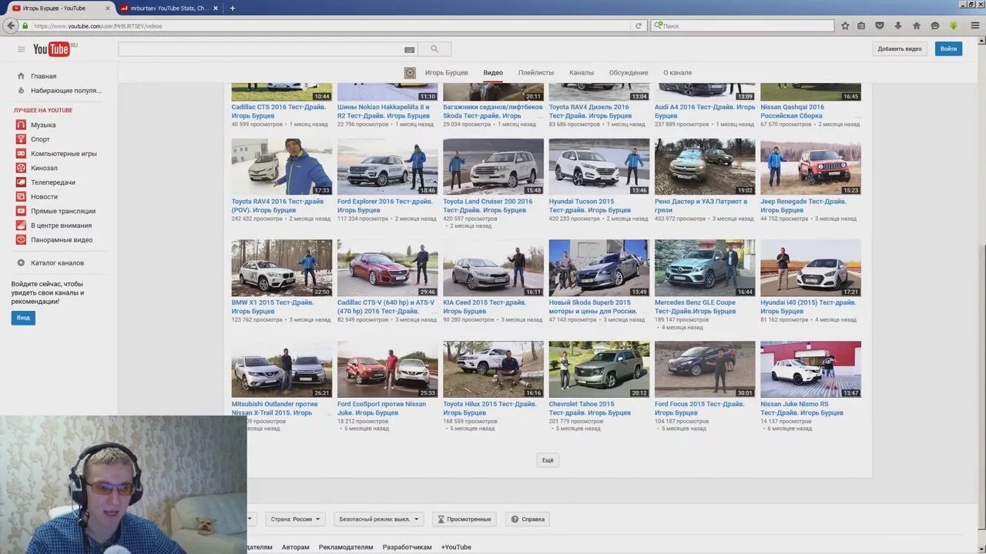986x554 pixels.
Task: Open the Справка help button
Action: [528, 519]
